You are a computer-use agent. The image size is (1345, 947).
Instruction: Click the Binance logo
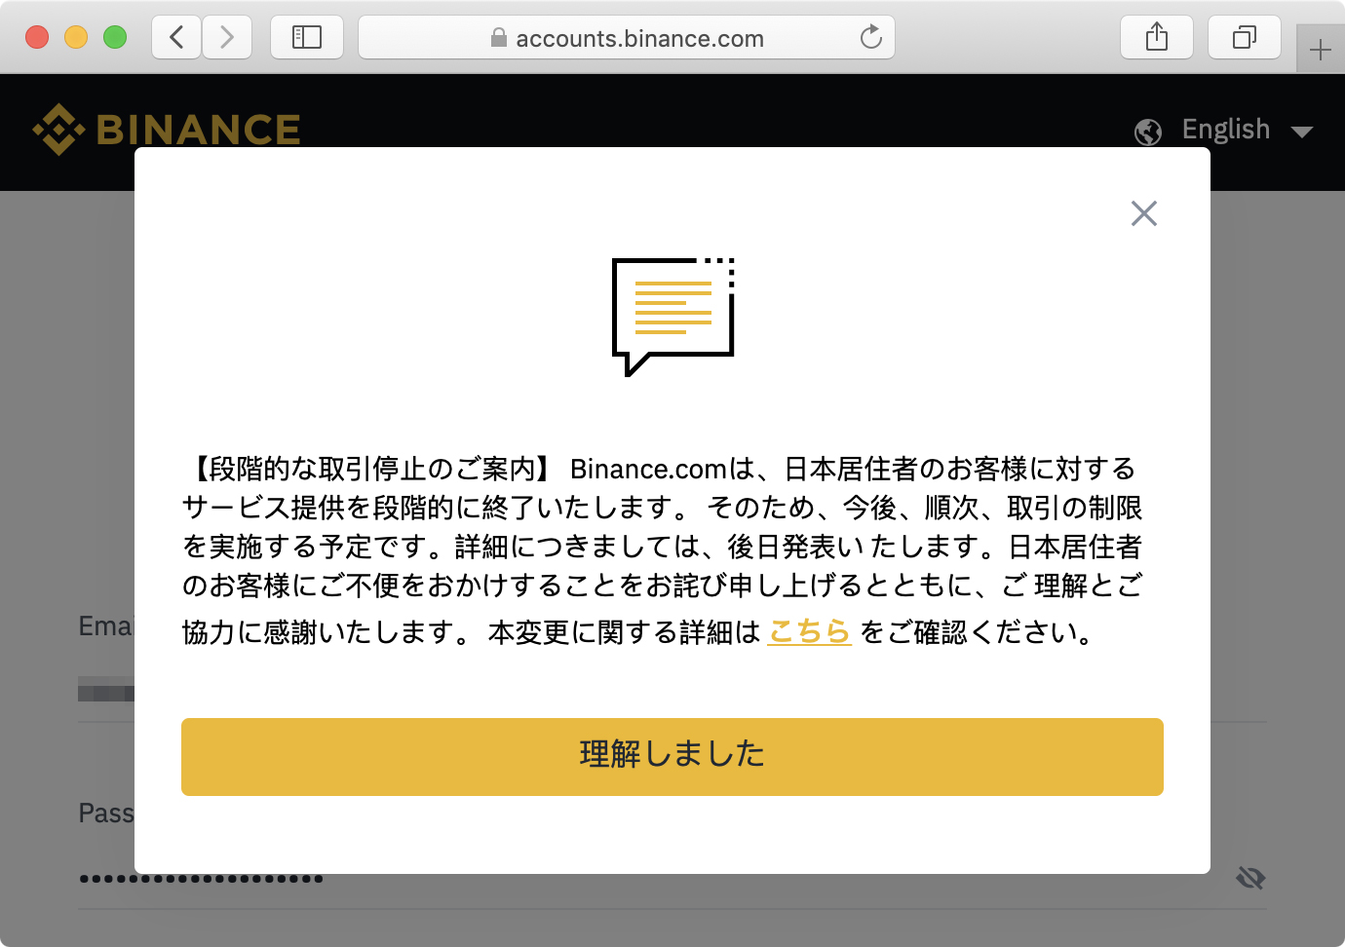(x=166, y=128)
